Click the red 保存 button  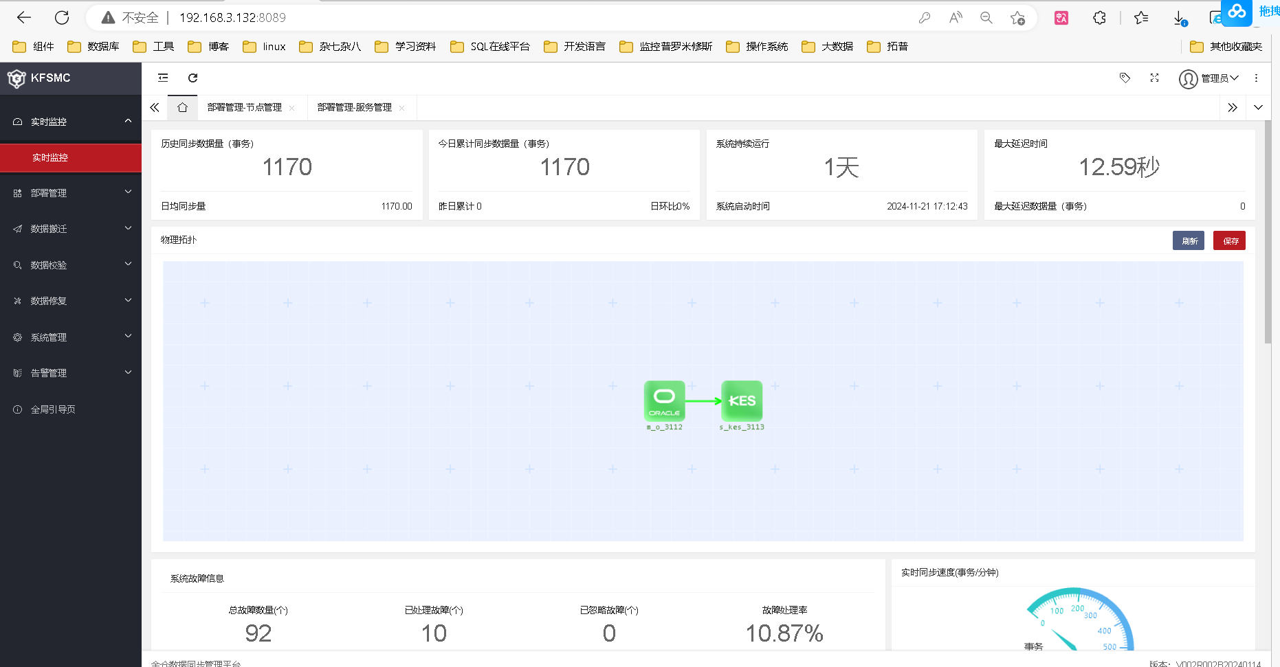tap(1230, 240)
